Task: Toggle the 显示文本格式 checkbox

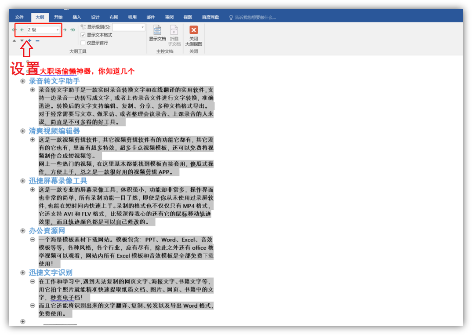Action: [83, 35]
